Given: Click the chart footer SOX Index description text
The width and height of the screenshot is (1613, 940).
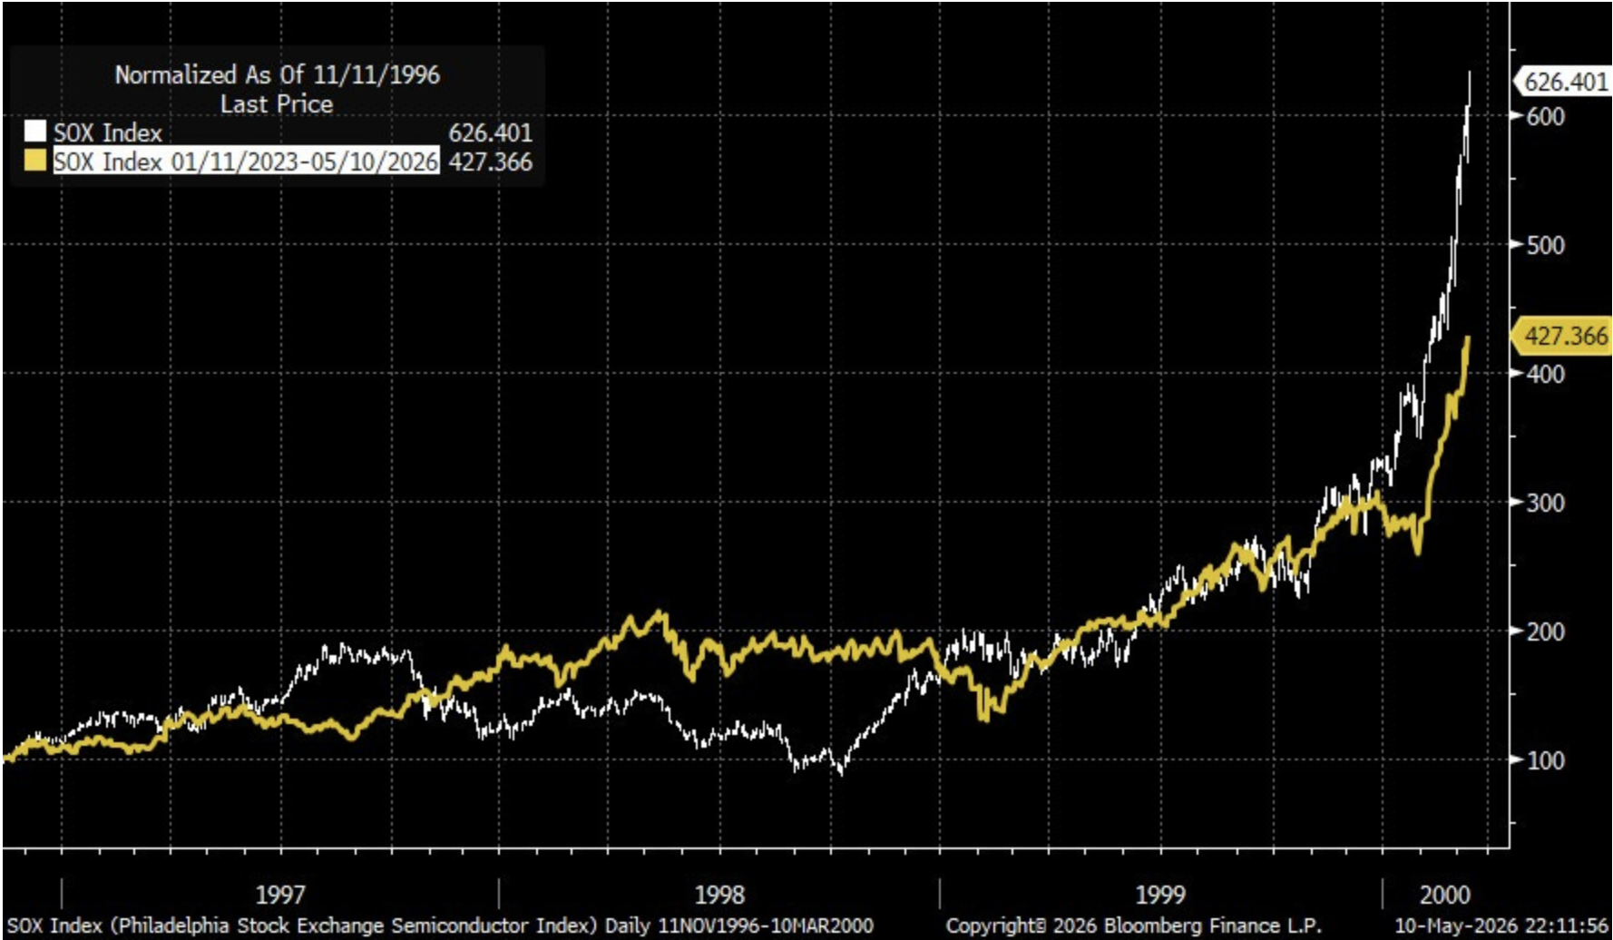Looking at the screenshot, I should tap(441, 925).
